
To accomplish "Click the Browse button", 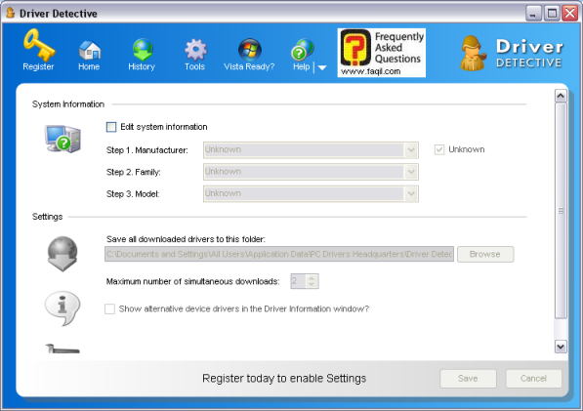I will pyautogui.click(x=485, y=254).
